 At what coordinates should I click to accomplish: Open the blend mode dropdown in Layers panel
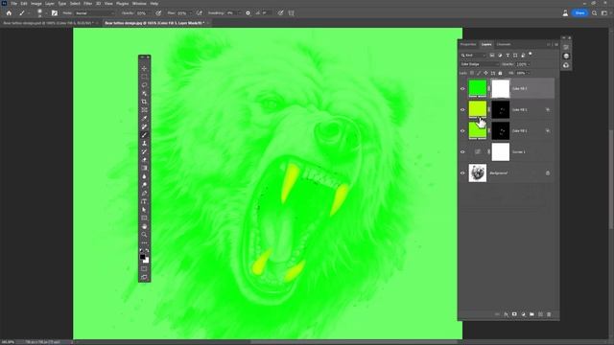point(480,64)
